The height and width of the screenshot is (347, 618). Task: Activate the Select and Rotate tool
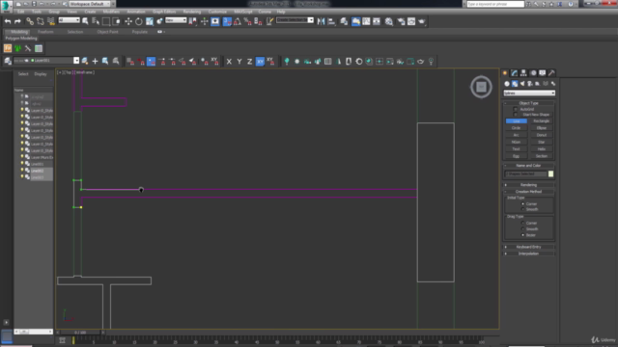point(139,21)
